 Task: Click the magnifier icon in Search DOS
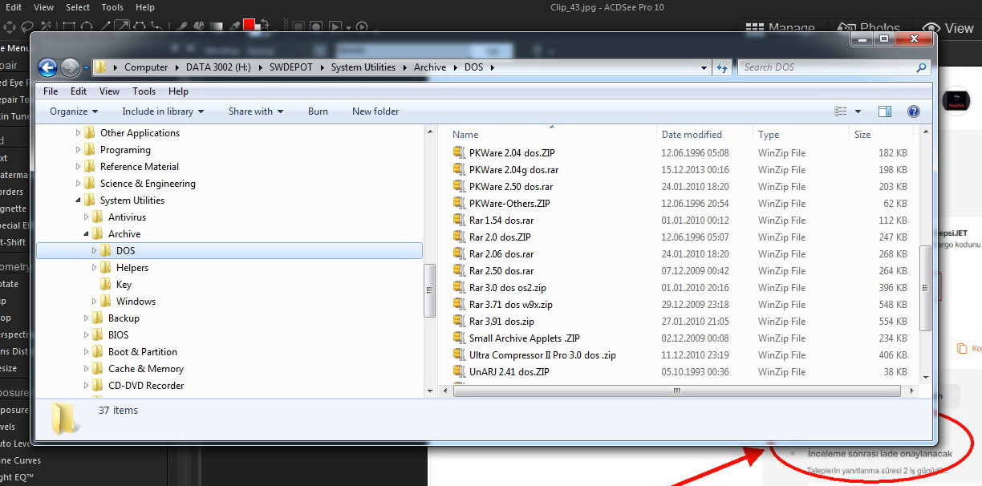pos(922,67)
